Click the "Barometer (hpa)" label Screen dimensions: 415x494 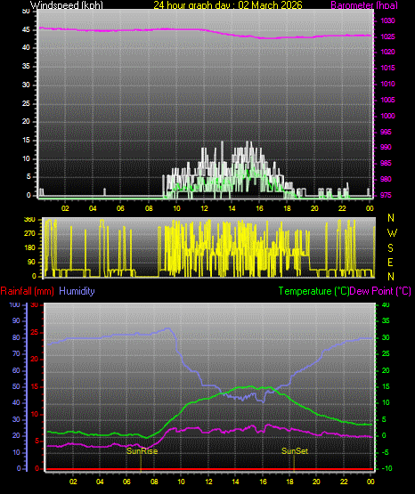pos(364,5)
